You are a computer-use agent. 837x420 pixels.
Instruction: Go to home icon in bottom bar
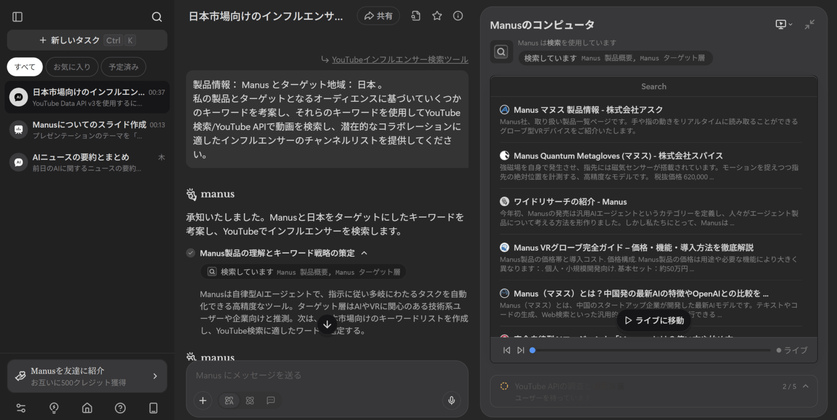[87, 408]
